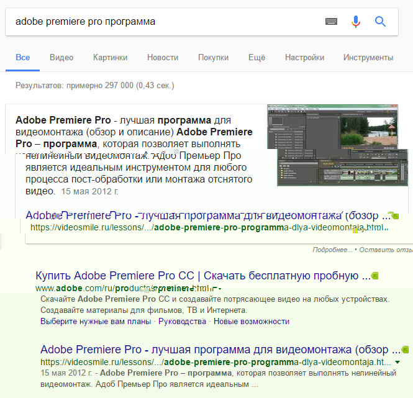The height and width of the screenshot is (398, 413).
Task: Click 'Оставить отзыв' feedback link
Action: [x=386, y=250]
